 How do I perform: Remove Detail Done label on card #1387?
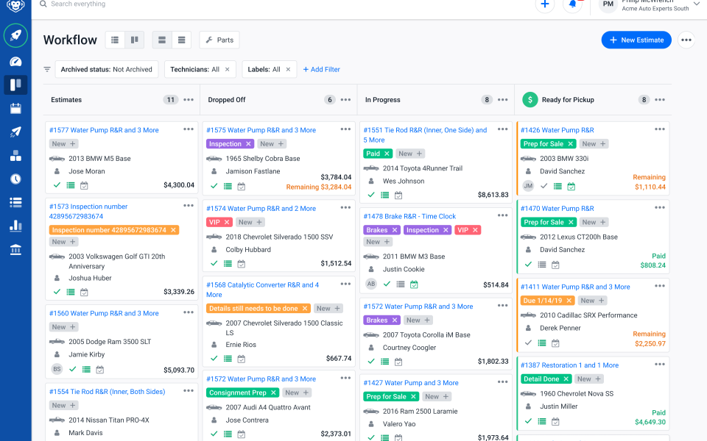tap(566, 379)
